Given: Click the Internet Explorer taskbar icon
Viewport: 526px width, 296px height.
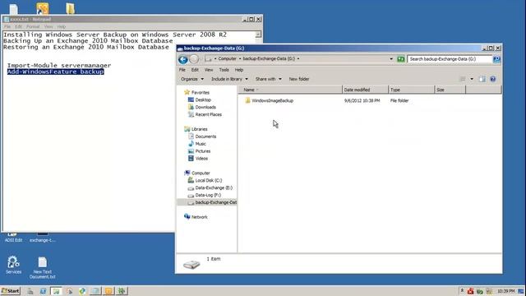Looking at the screenshot, I should (x=82, y=291).
